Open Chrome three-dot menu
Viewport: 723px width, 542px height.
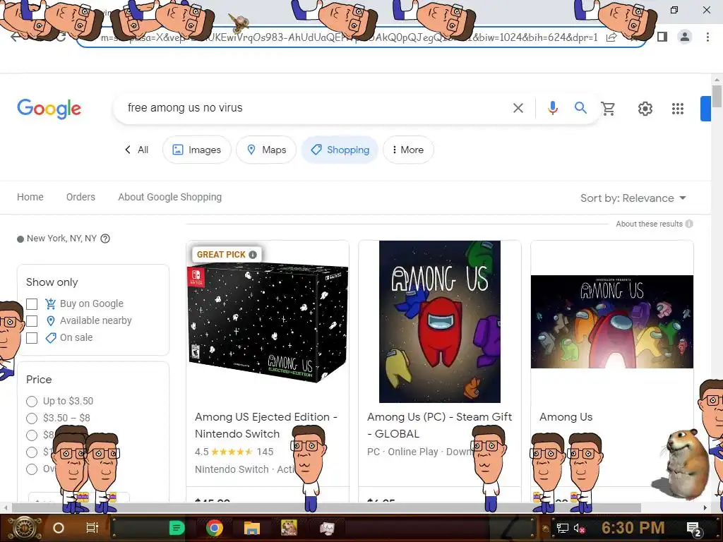tap(707, 37)
